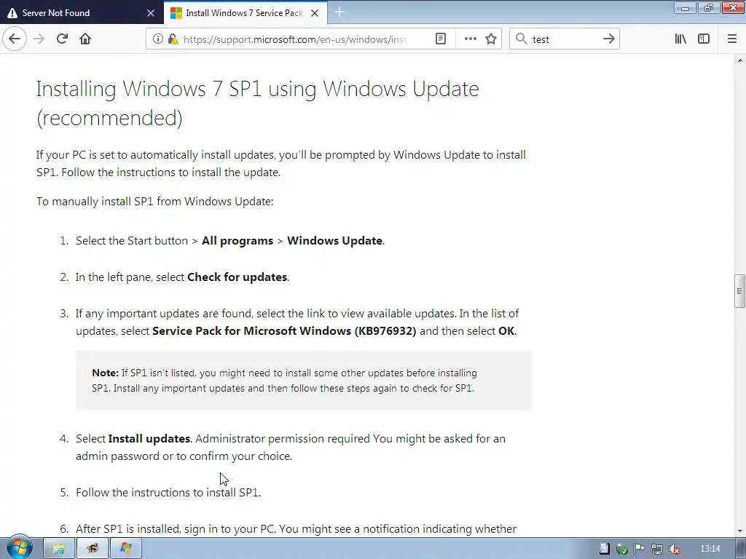Show site information icon in address bar

[x=157, y=39]
